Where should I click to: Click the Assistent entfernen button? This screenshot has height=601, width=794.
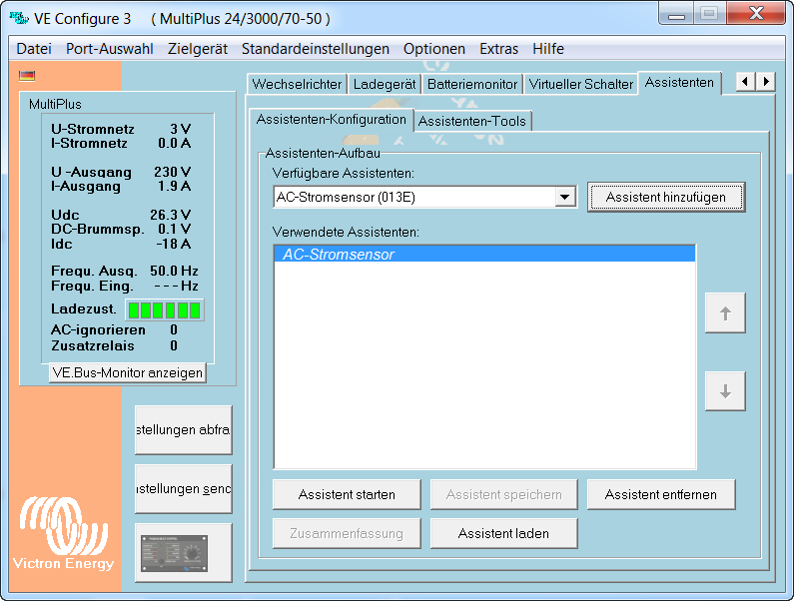661,494
